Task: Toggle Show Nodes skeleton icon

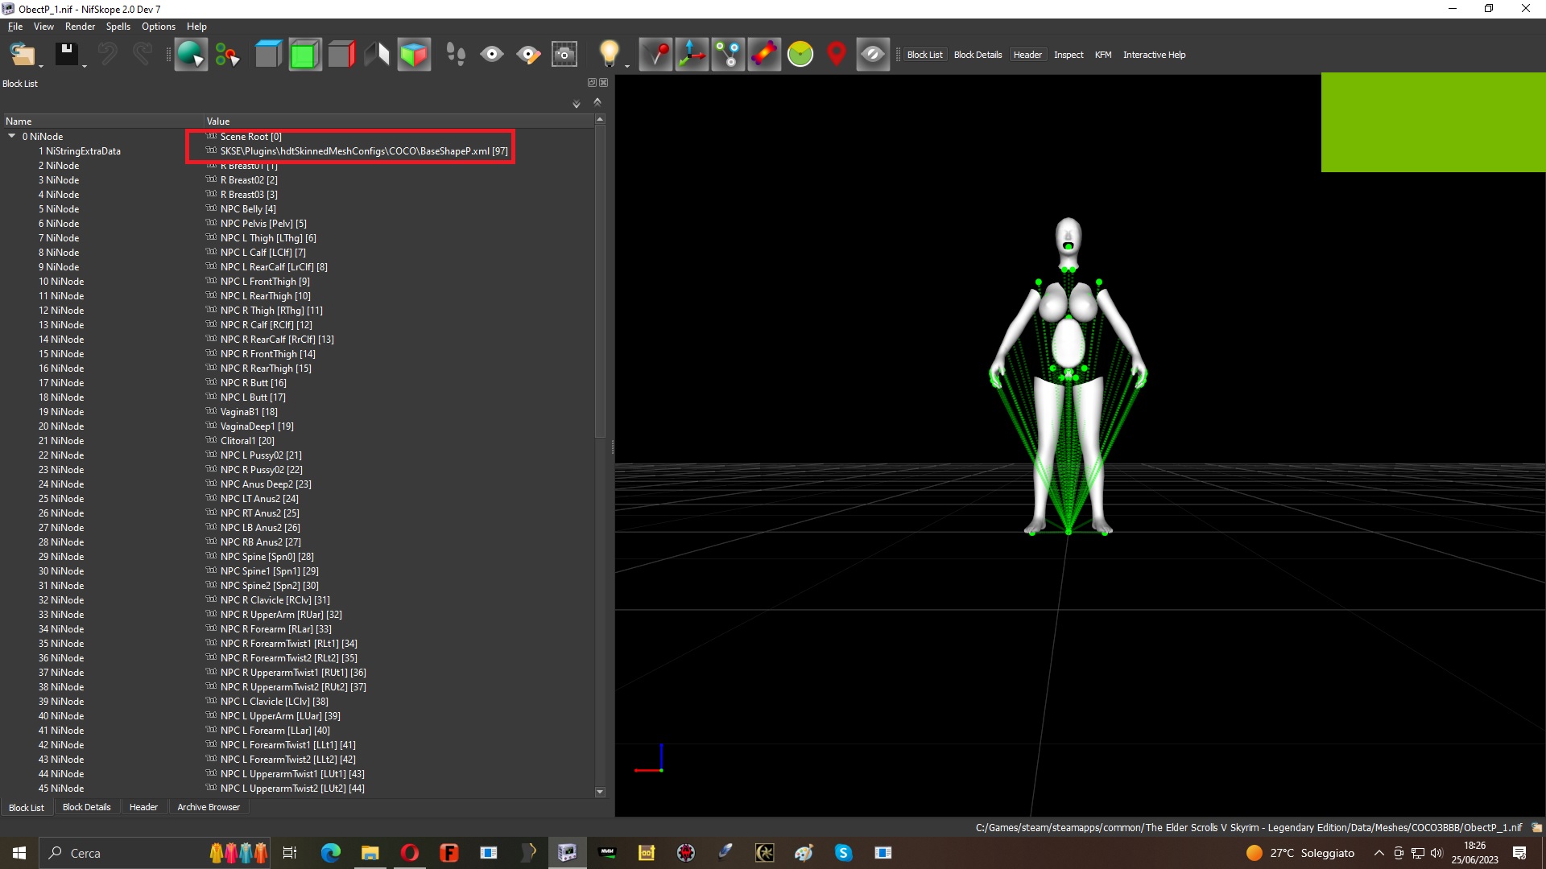Action: click(x=728, y=55)
